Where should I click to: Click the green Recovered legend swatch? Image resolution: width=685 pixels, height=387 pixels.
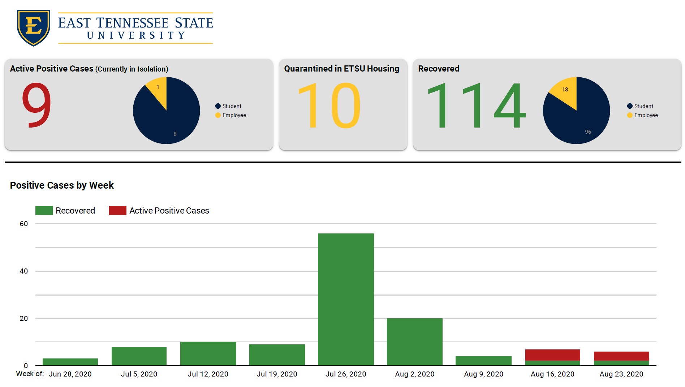click(44, 211)
